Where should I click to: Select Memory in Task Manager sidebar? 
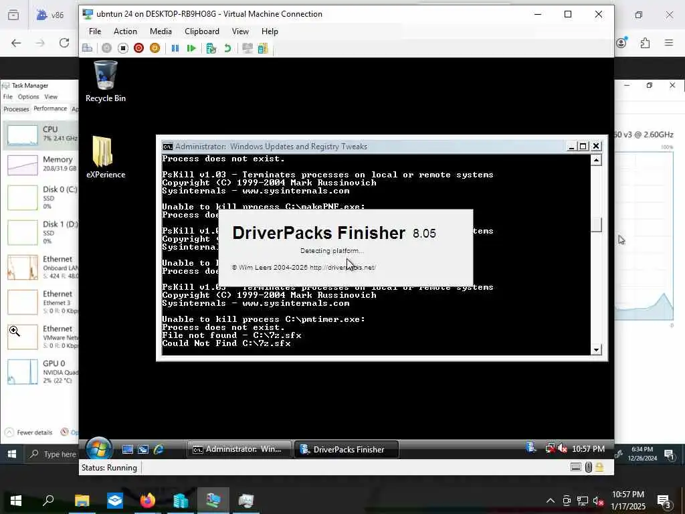[x=41, y=165]
